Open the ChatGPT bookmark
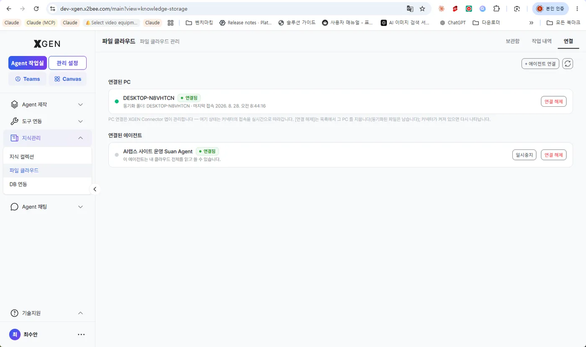The image size is (586, 347). 452,23
